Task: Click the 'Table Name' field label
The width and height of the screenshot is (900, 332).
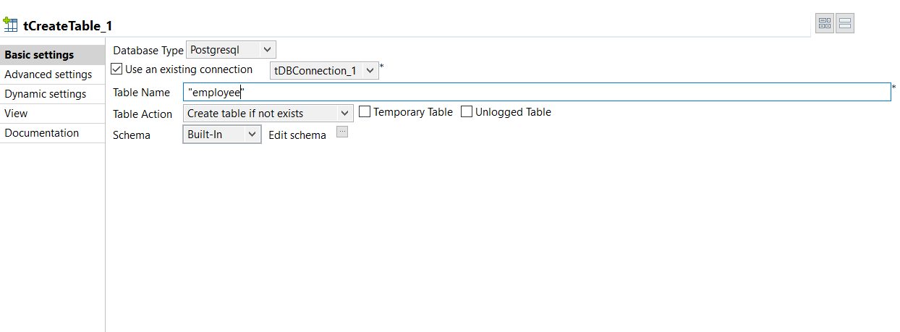Action: pos(141,93)
